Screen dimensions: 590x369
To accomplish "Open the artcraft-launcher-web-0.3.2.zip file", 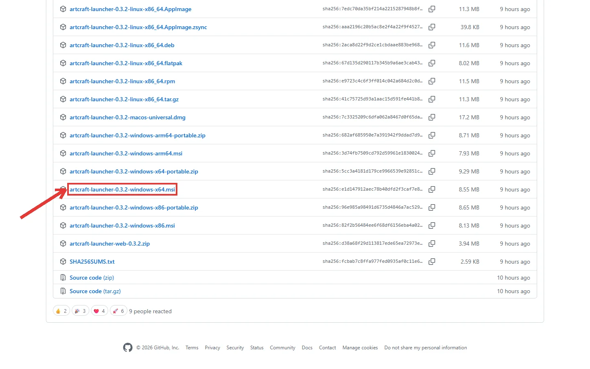I will pyautogui.click(x=109, y=244).
